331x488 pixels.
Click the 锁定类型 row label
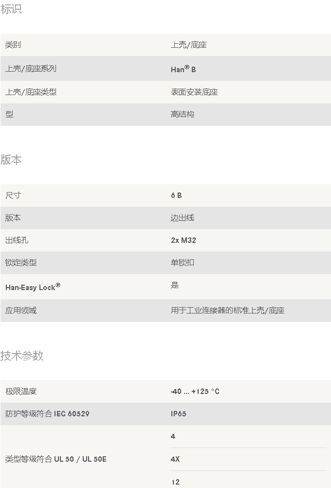(21, 263)
